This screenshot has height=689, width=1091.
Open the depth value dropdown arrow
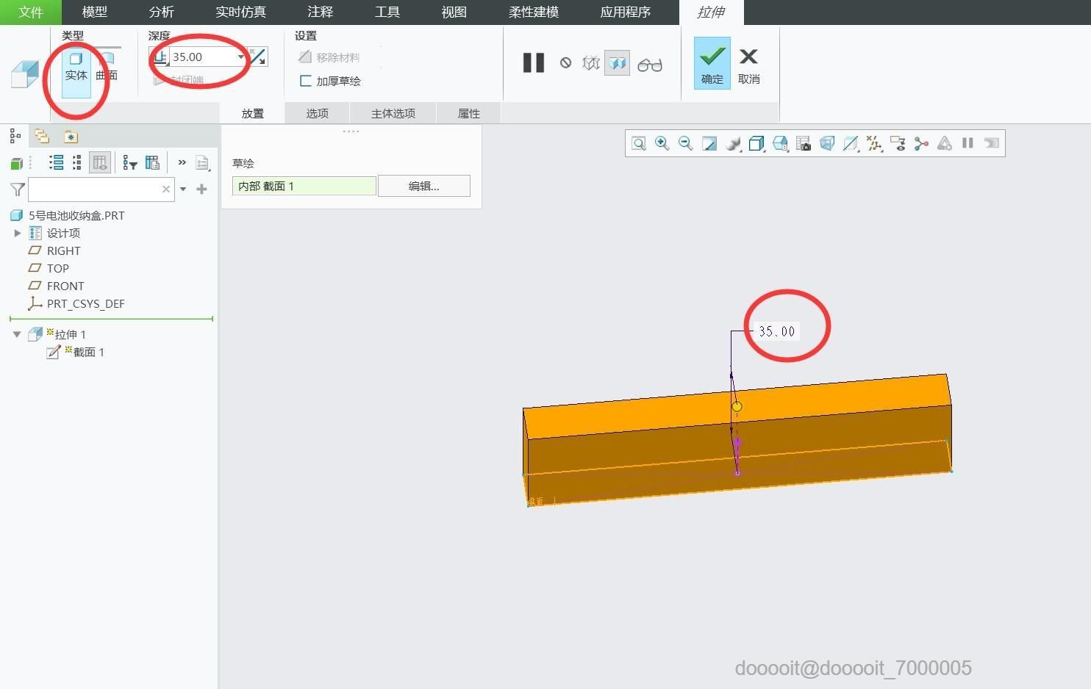(240, 57)
